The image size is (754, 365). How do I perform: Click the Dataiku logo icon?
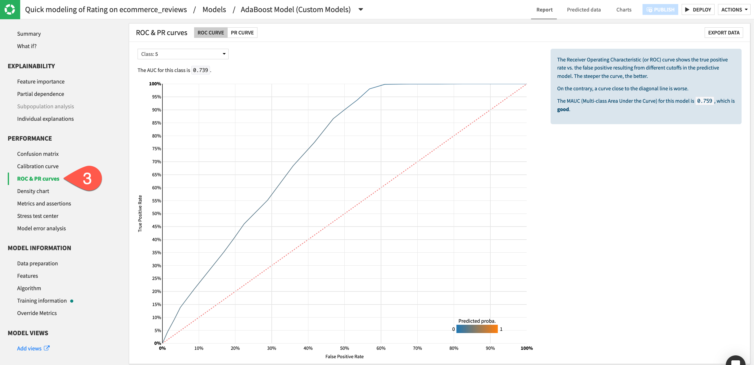click(10, 9)
